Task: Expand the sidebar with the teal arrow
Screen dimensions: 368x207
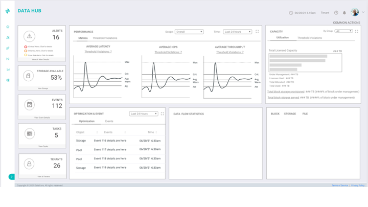Action: [x=11, y=177]
